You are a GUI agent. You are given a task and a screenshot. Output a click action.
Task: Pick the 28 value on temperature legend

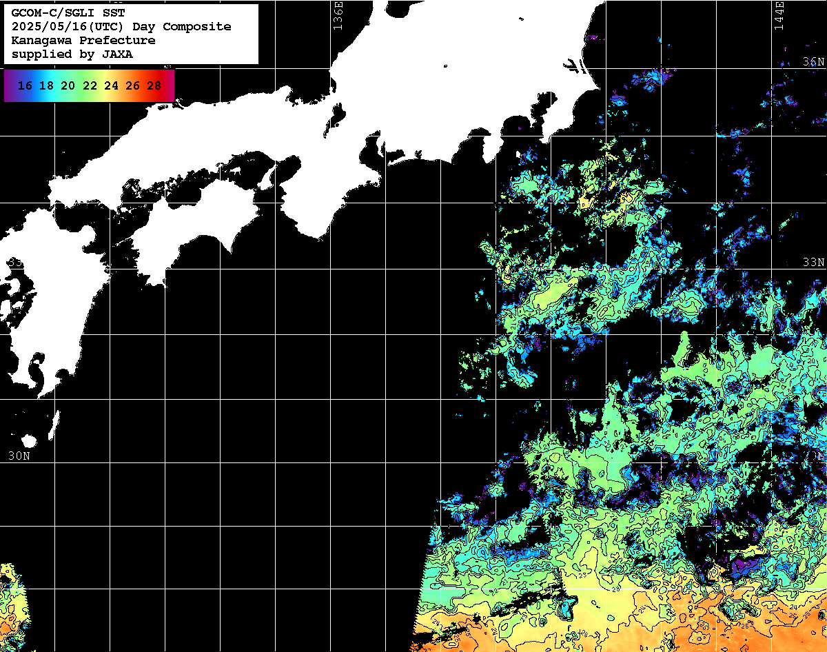tap(154, 86)
